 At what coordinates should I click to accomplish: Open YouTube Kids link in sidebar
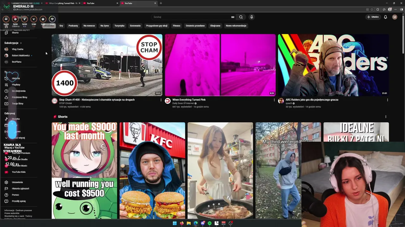(x=19, y=172)
